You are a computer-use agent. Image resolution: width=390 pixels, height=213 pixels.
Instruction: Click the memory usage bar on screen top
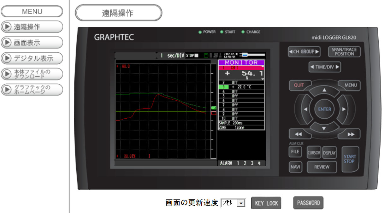coord(253,54)
